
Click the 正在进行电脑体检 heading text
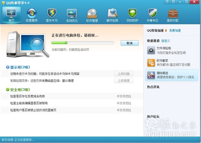pyautogui.click(x=75, y=35)
